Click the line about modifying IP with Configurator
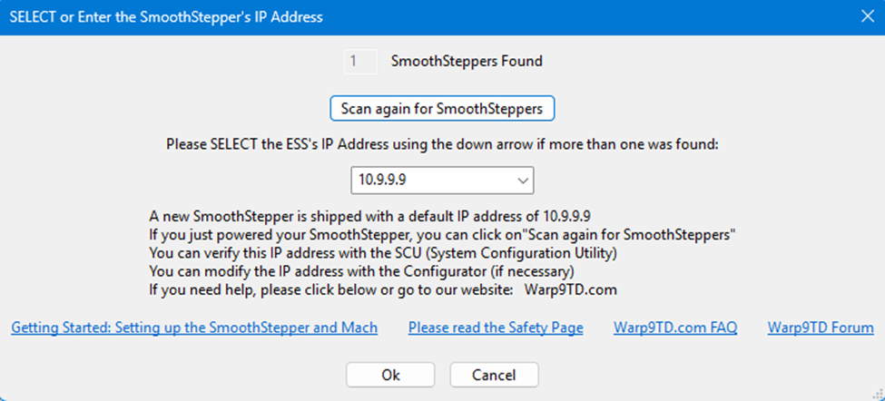This screenshot has width=885, height=401. (362, 270)
